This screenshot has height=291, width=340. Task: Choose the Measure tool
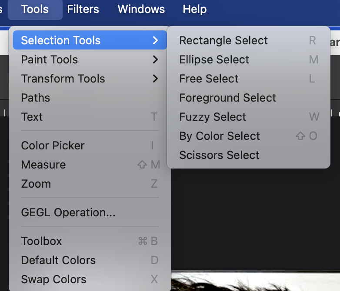tap(43, 165)
